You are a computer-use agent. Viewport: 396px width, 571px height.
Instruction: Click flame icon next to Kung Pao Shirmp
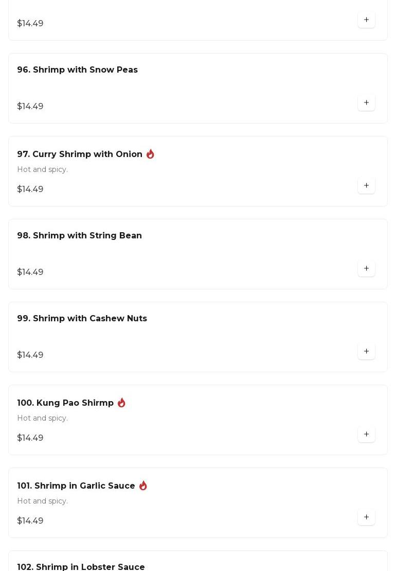[x=121, y=403]
